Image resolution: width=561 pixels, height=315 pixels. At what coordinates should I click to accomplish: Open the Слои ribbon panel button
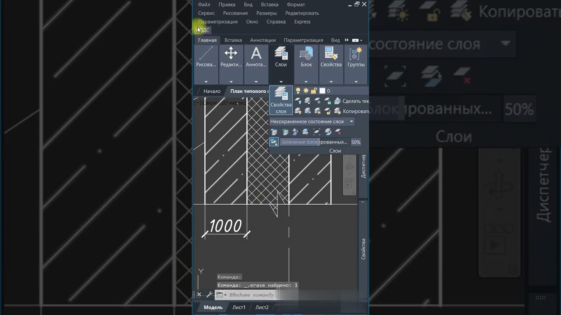(281, 64)
